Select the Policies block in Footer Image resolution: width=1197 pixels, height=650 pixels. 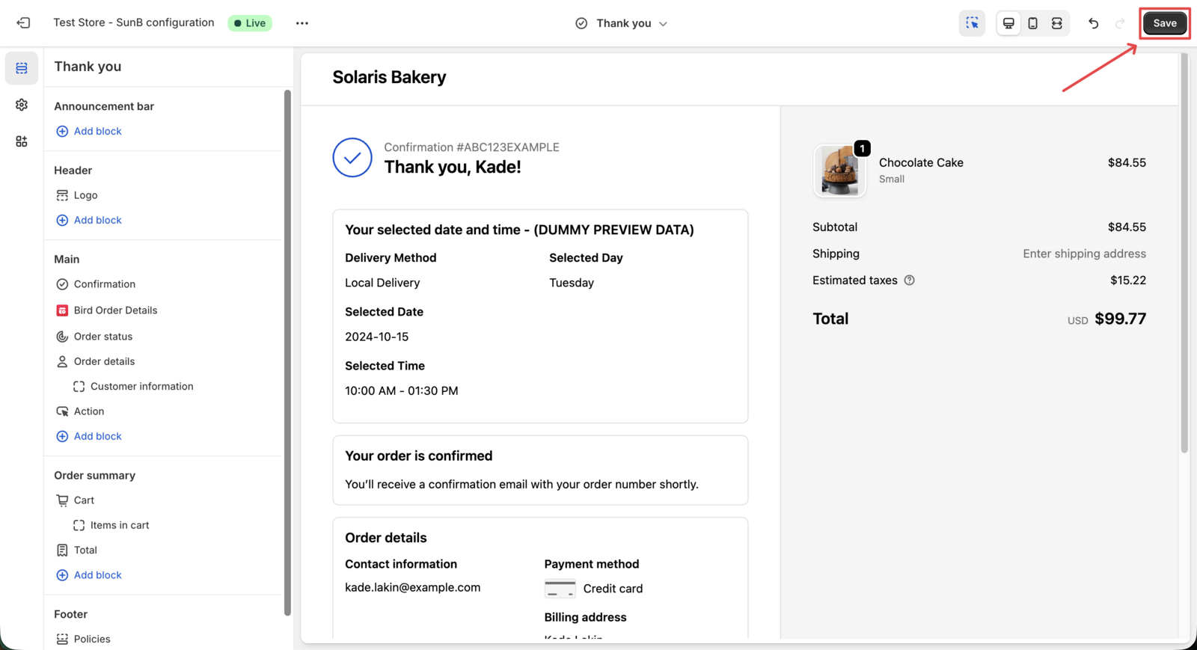point(84,639)
